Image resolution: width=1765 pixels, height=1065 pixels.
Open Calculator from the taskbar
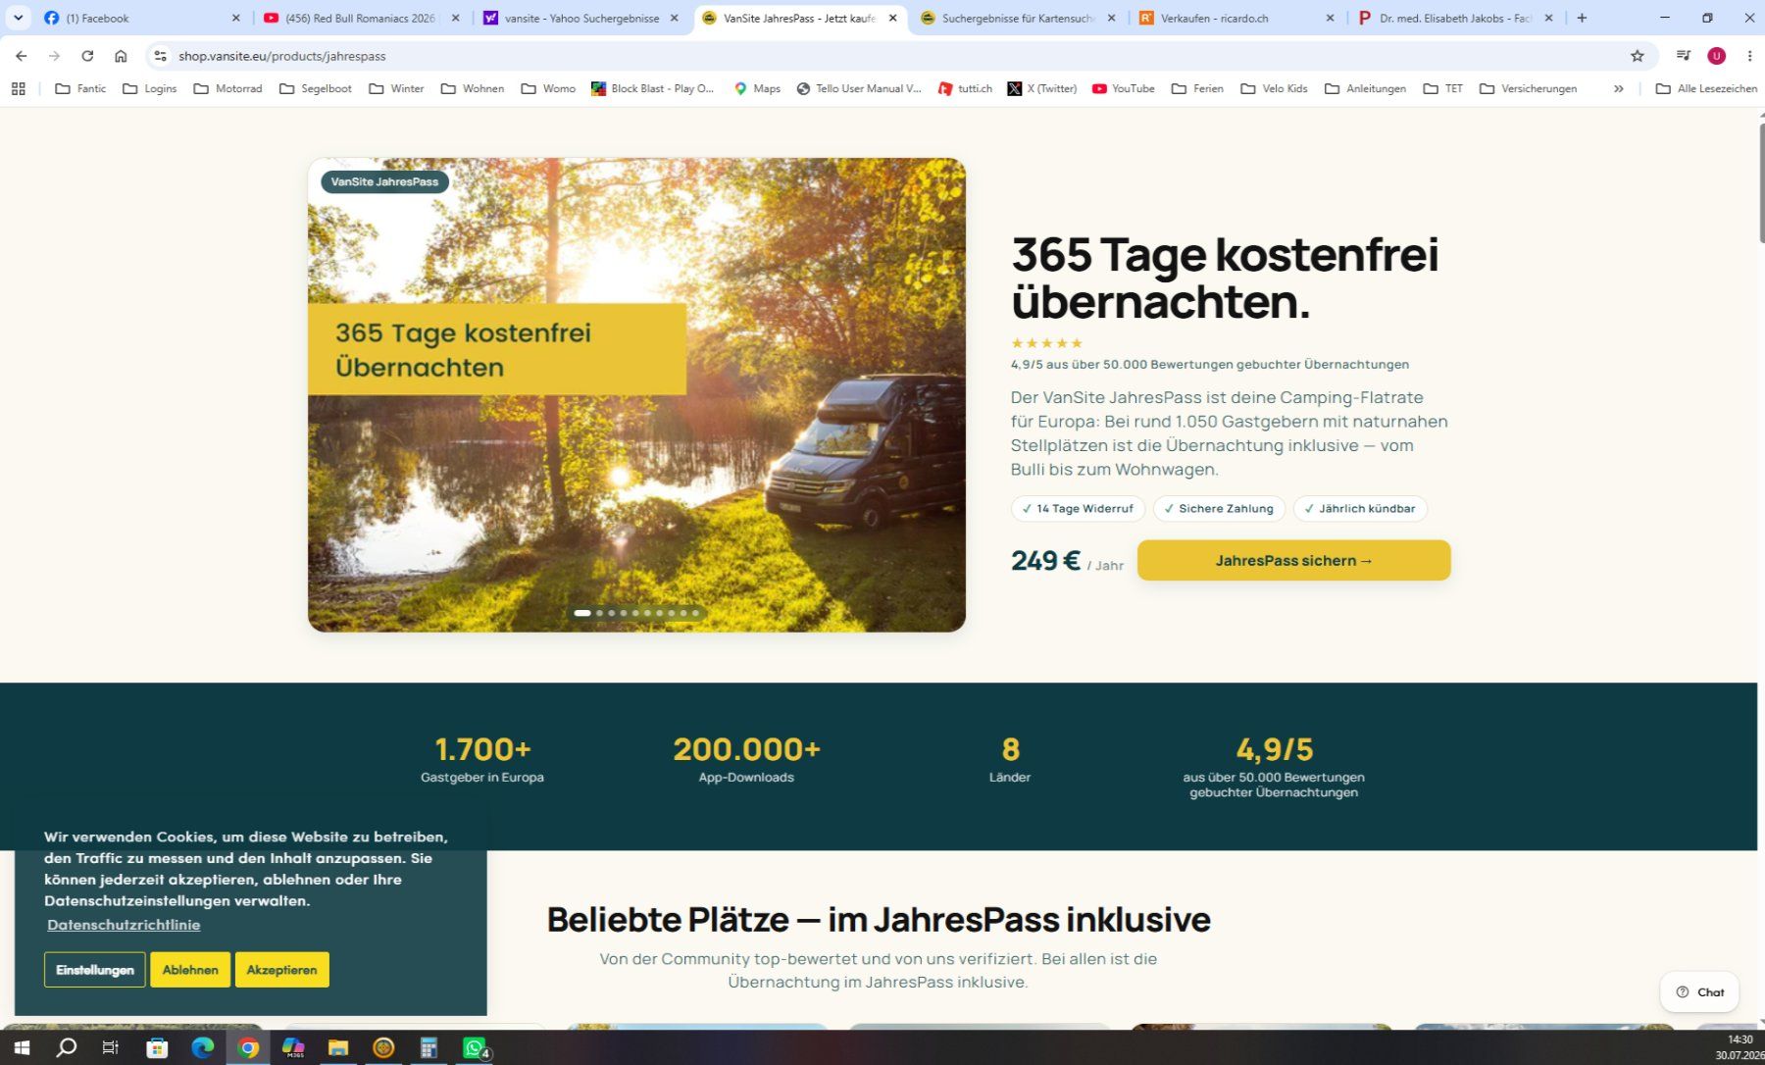(429, 1047)
